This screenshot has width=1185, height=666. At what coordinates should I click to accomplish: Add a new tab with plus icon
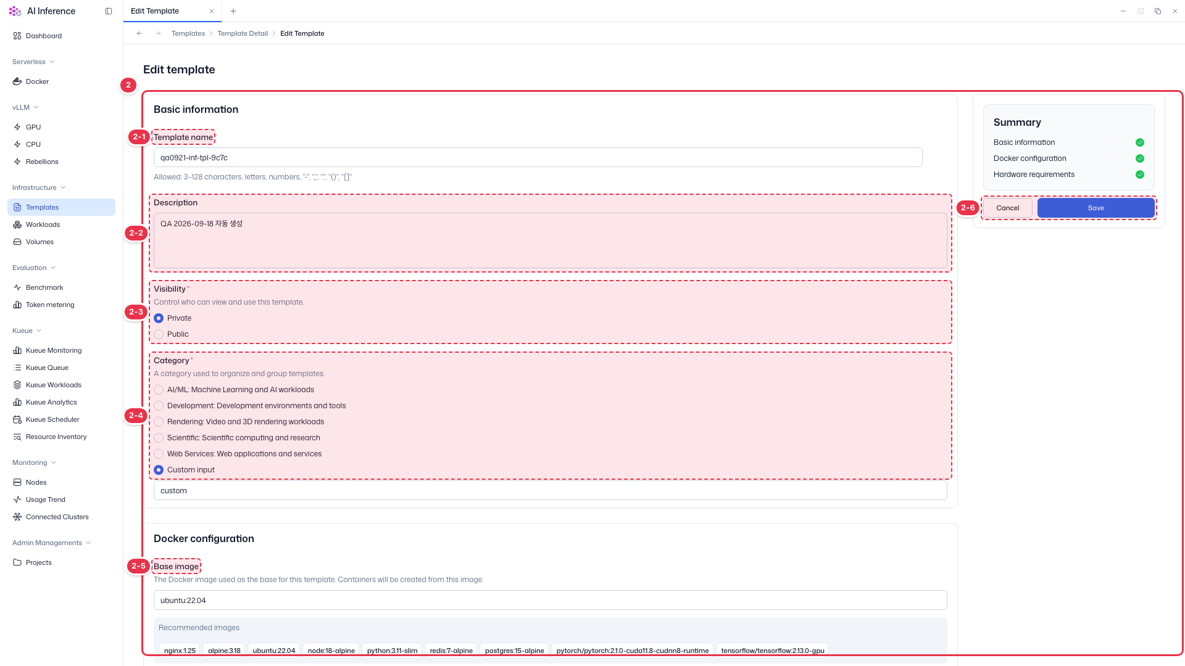tap(233, 11)
